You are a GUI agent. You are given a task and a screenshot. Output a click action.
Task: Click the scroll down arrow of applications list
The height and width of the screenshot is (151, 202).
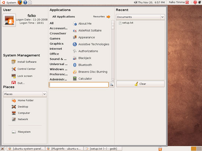click(113, 80)
